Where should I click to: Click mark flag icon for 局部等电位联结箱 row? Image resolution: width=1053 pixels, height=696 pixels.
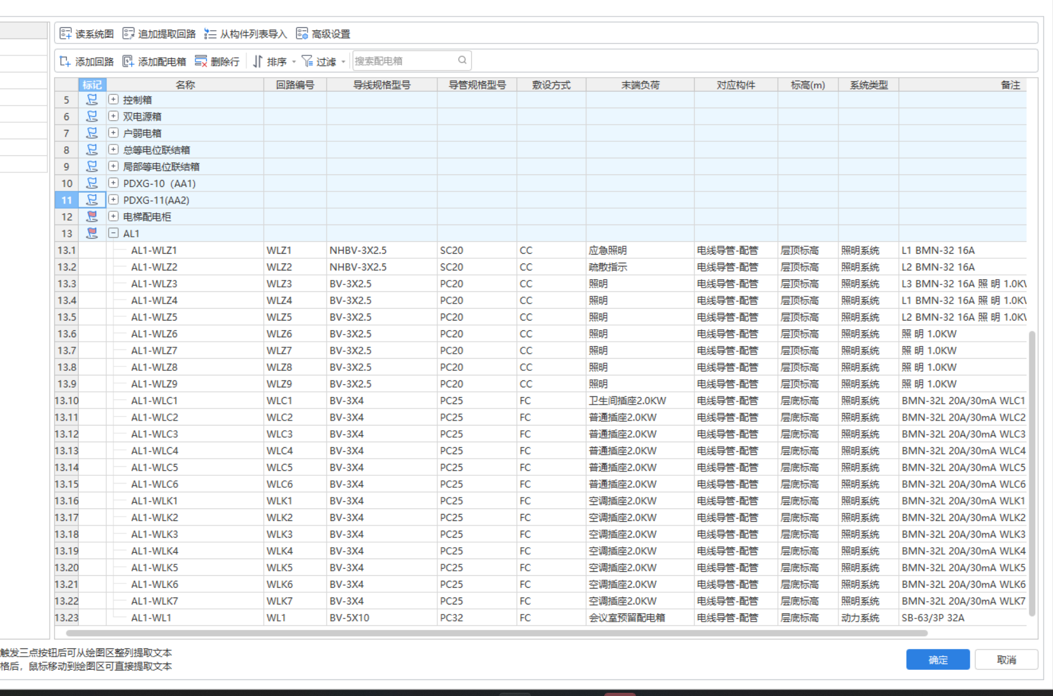[x=92, y=166]
